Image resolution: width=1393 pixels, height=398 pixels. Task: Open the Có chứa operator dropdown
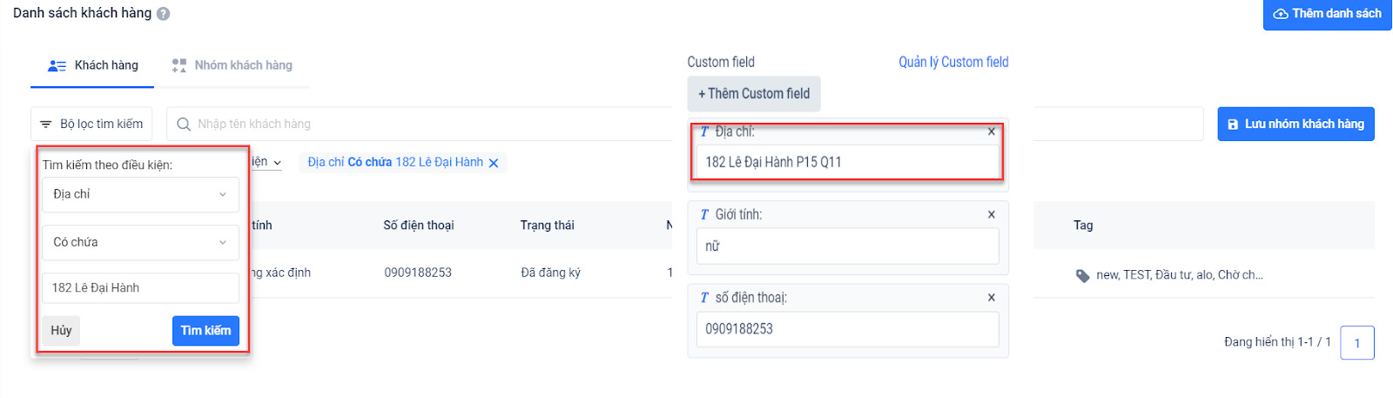[x=140, y=242]
